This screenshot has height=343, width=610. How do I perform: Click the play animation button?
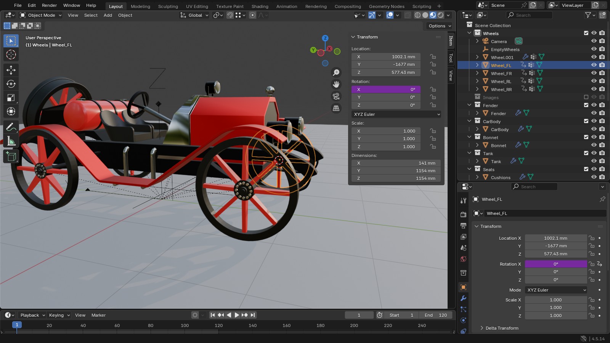tap(237, 315)
